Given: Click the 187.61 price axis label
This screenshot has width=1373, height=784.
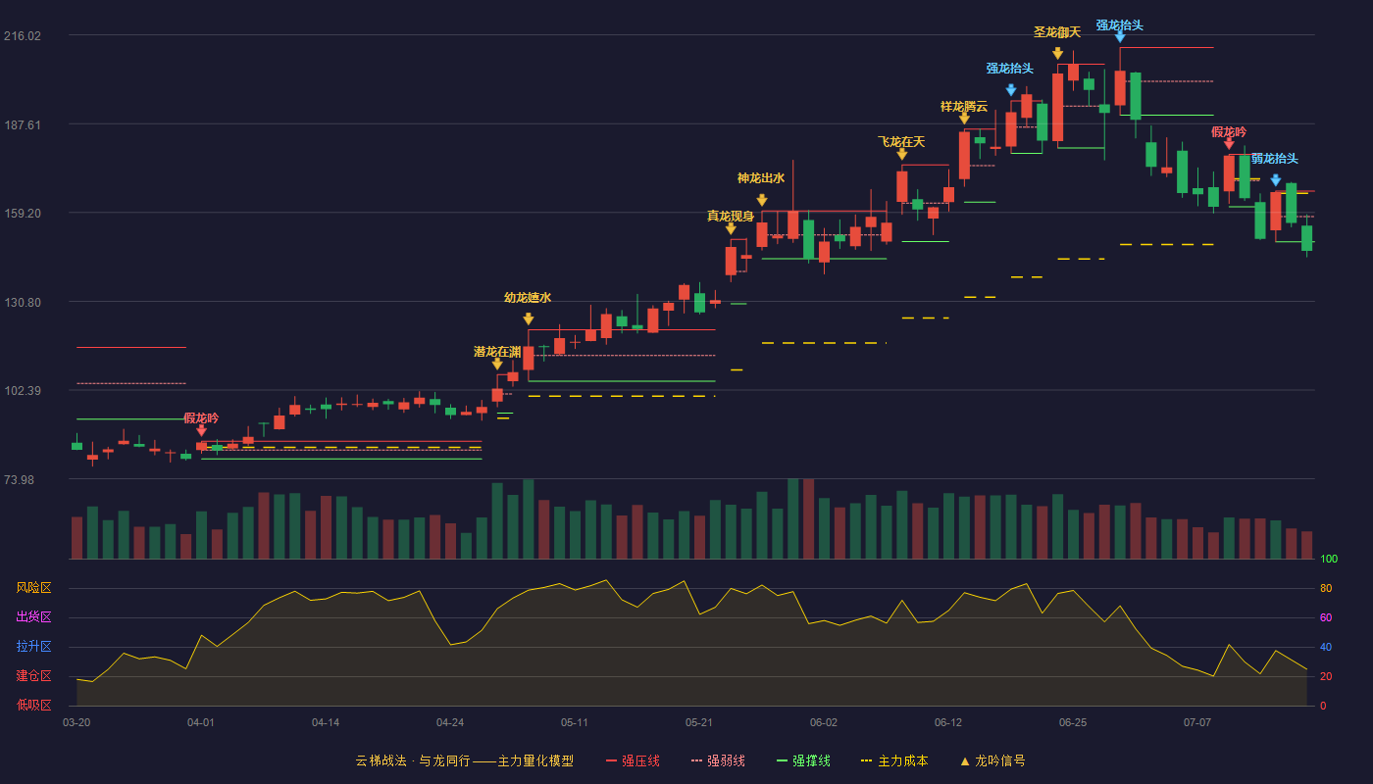Looking at the screenshot, I should tap(23, 124).
